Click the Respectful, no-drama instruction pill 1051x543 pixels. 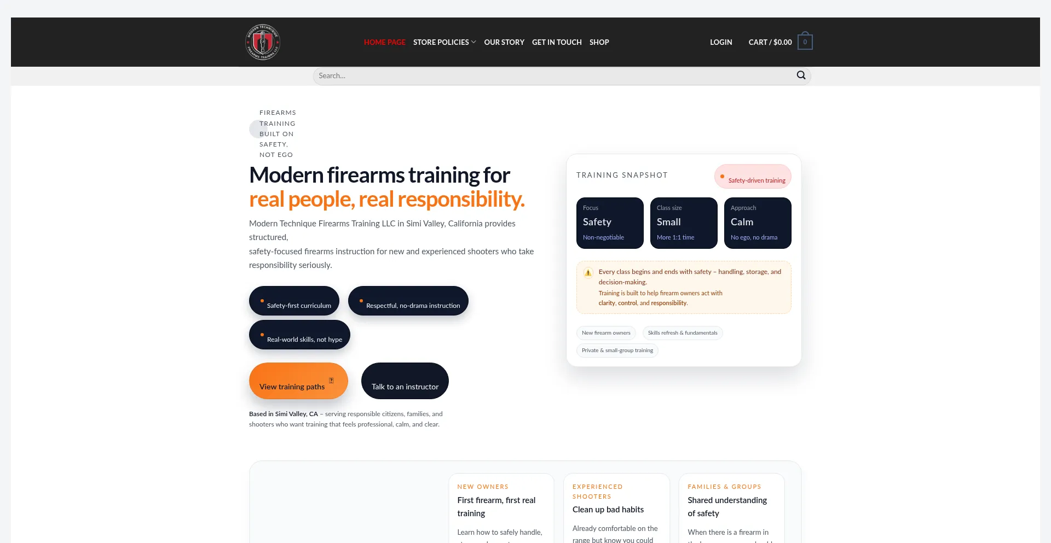(x=408, y=301)
